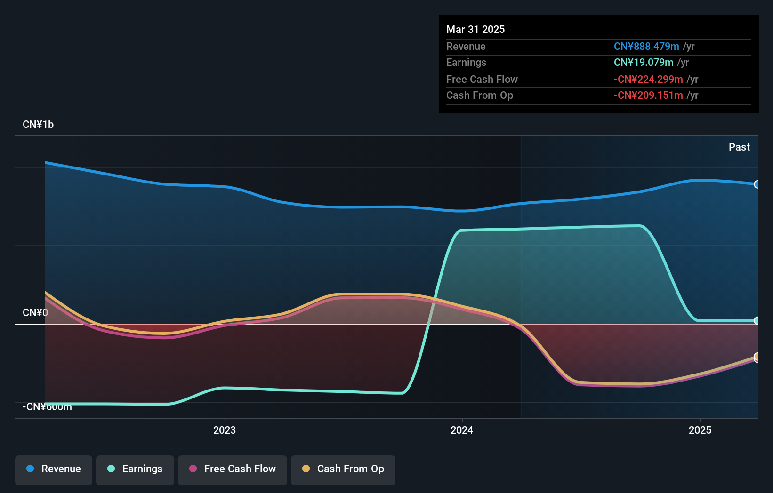Screen dimensions: 773x493
Task: Toggle the Earnings legend button
Action: [135, 470]
